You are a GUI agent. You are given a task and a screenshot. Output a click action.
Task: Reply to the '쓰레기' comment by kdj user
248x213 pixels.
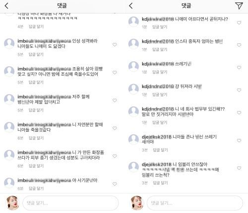tap(160, 72)
